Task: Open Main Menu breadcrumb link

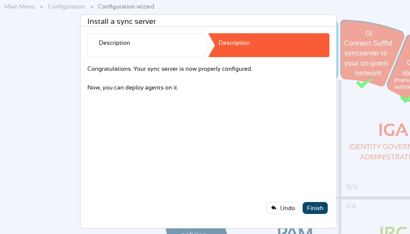Action: pyautogui.click(x=20, y=6)
